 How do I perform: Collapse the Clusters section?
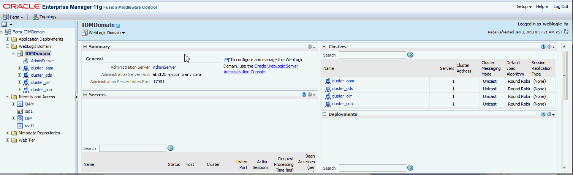point(324,47)
